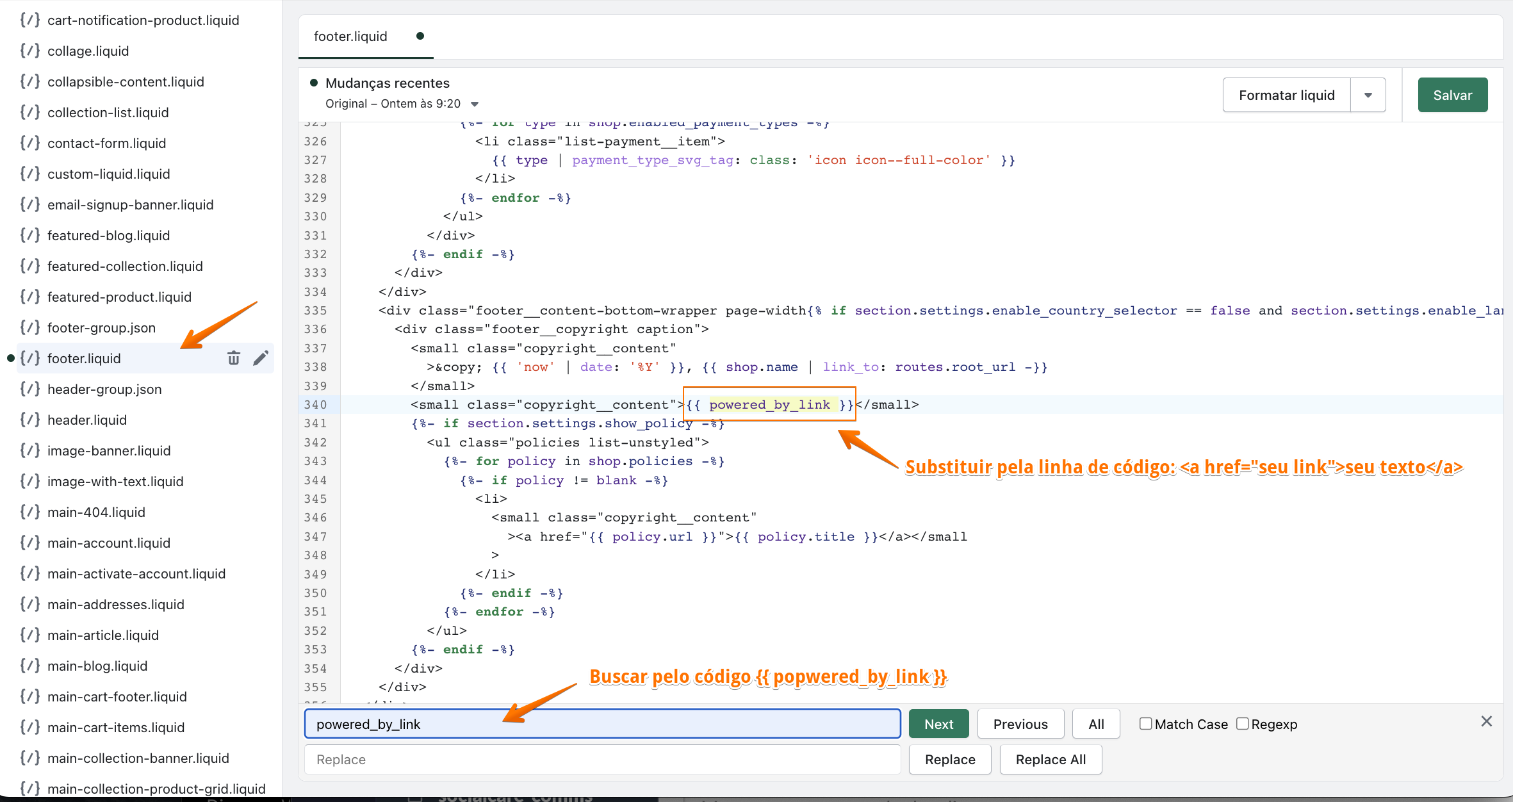Switch to the footer.liquid tab
Viewport: 1513px width, 802px height.
(x=350, y=37)
